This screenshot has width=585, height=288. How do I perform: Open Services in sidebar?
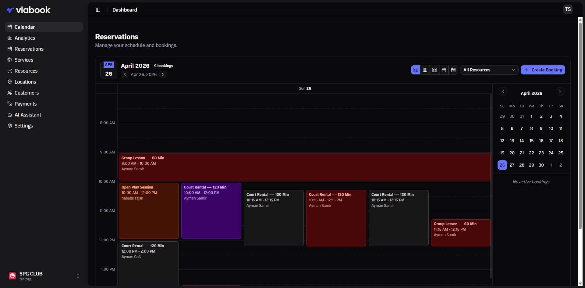click(x=44, y=60)
